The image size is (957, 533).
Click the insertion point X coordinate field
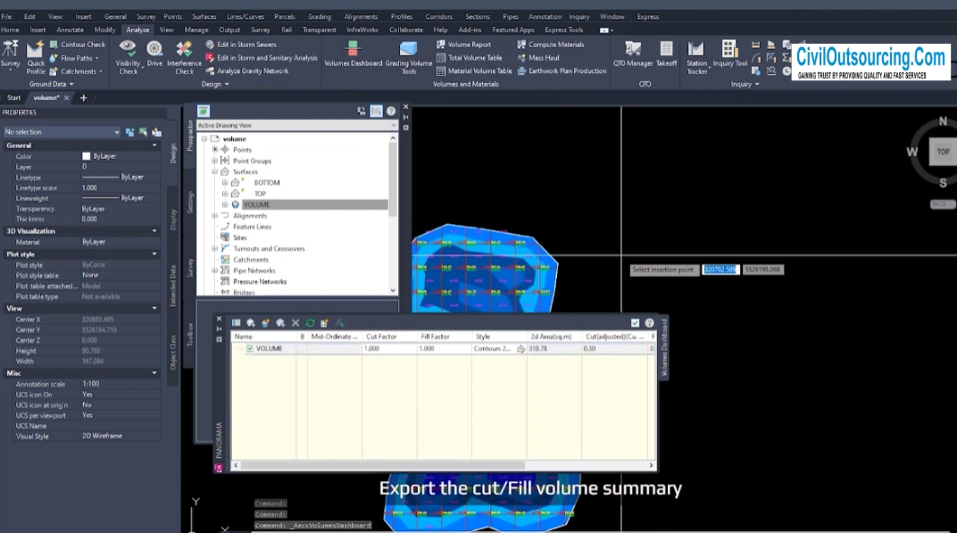(x=720, y=270)
